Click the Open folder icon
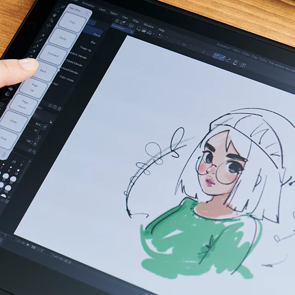Viewport: 295px width, 295px height. pos(144,30)
